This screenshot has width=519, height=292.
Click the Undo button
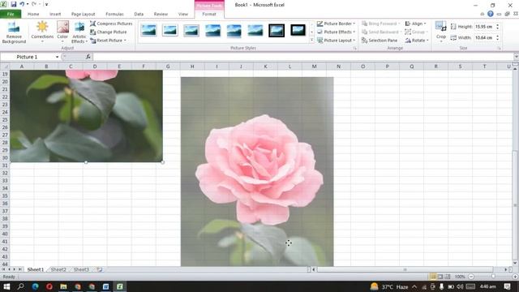(x=22, y=4)
